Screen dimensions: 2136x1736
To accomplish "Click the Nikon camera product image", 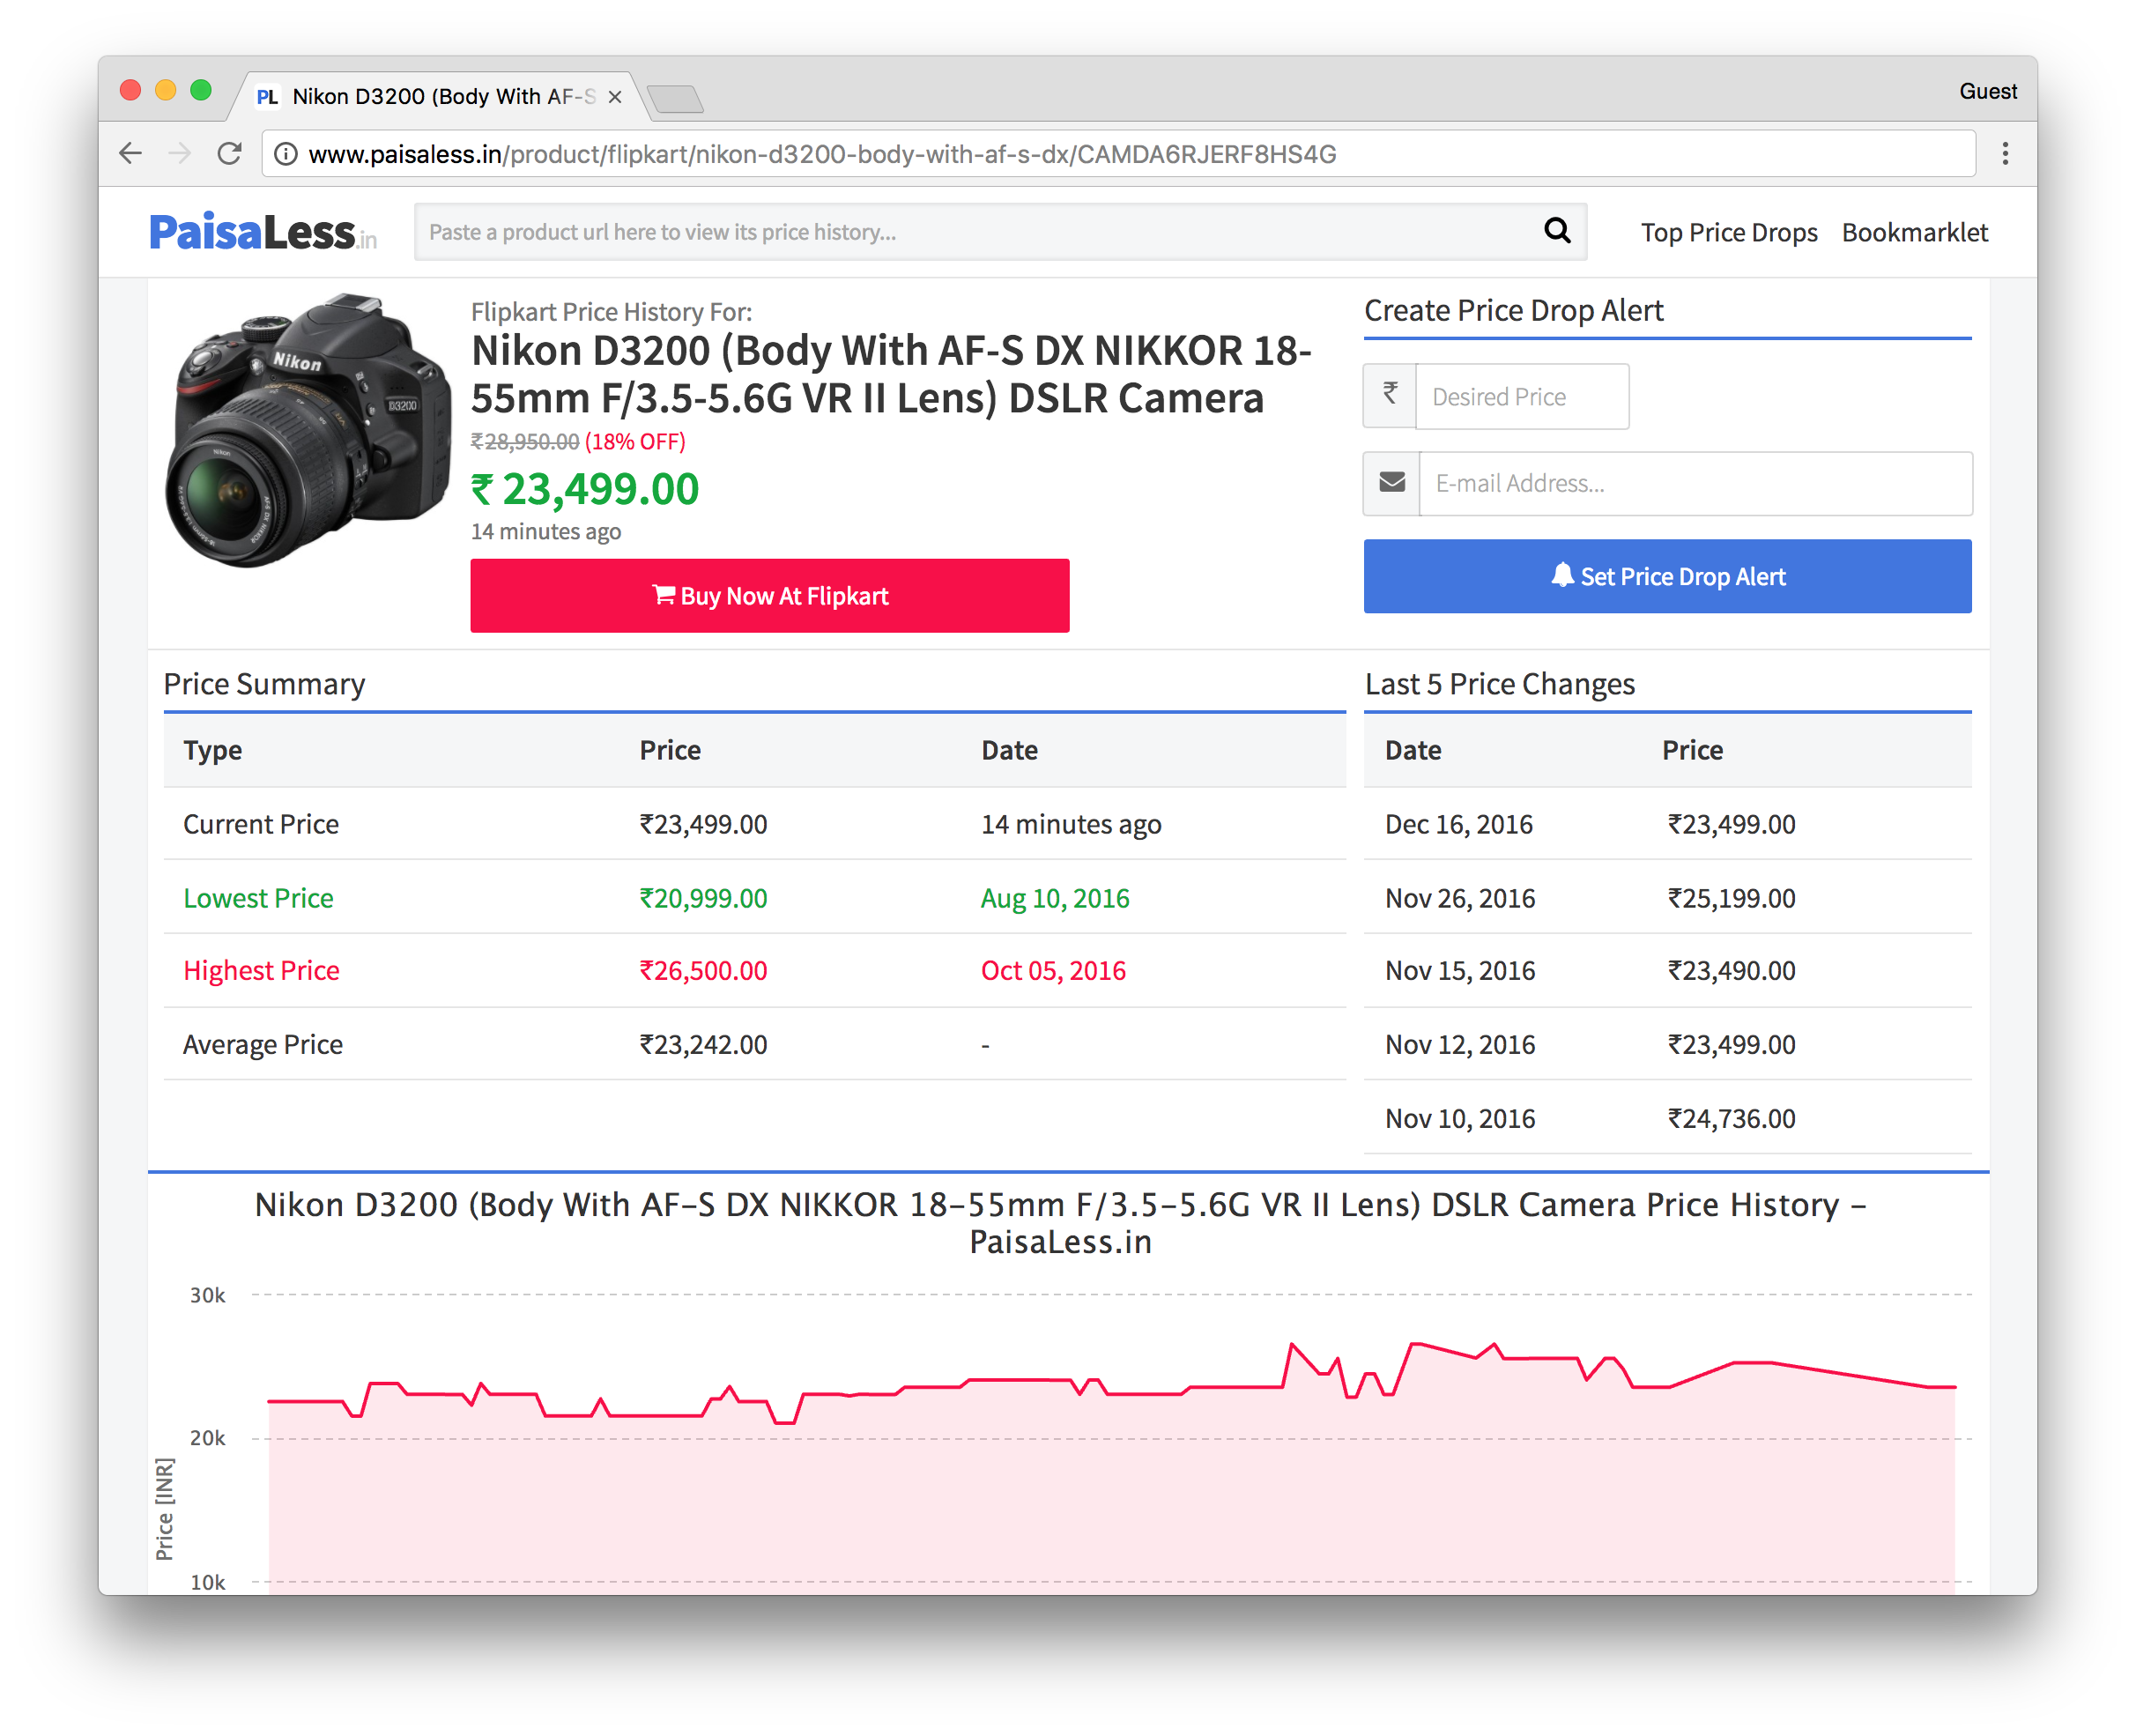I will click(308, 430).
